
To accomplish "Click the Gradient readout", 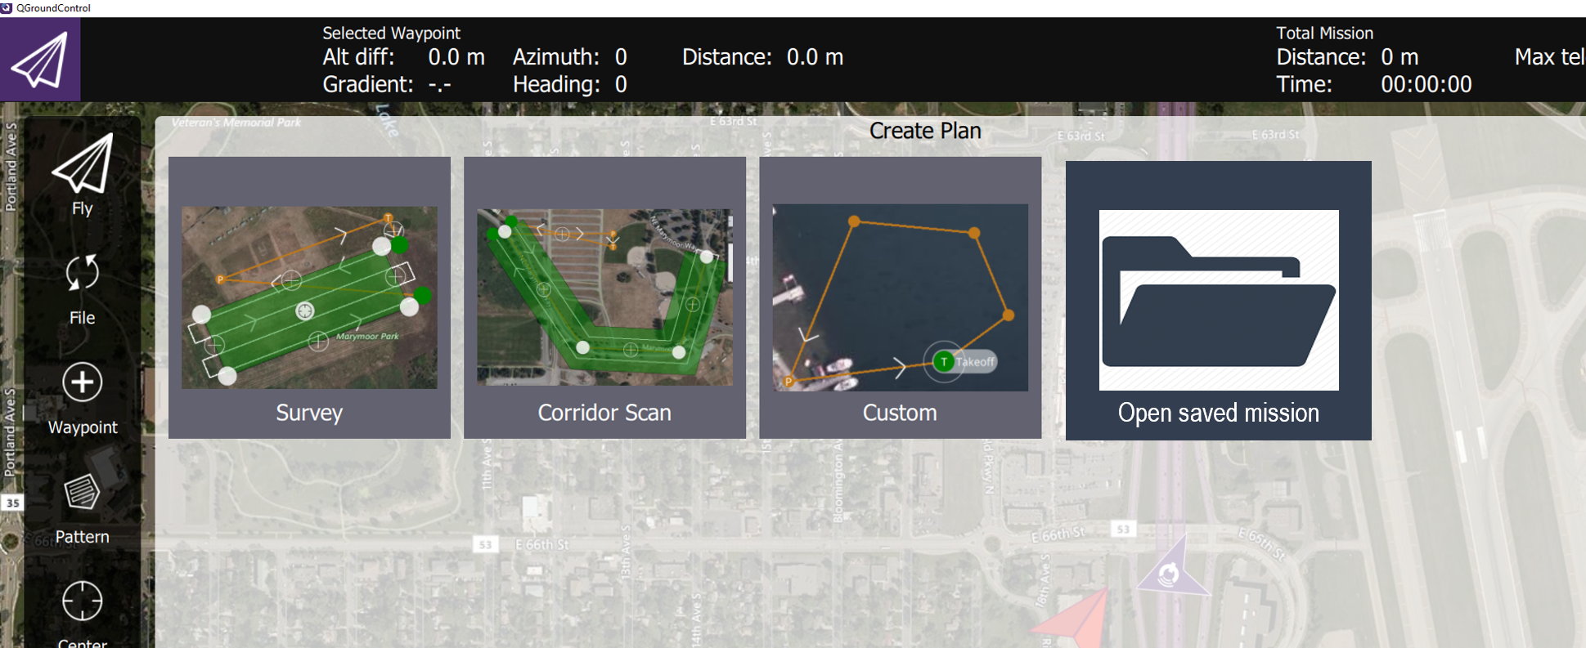I will [x=439, y=84].
